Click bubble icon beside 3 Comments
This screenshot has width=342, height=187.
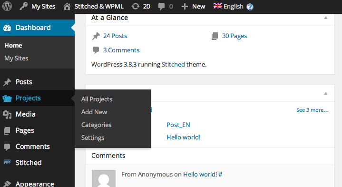pos(96,50)
